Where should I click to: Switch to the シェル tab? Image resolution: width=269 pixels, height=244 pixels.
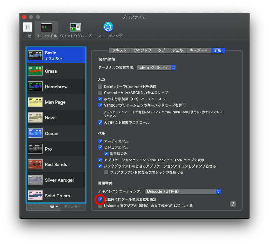pyautogui.click(x=177, y=50)
